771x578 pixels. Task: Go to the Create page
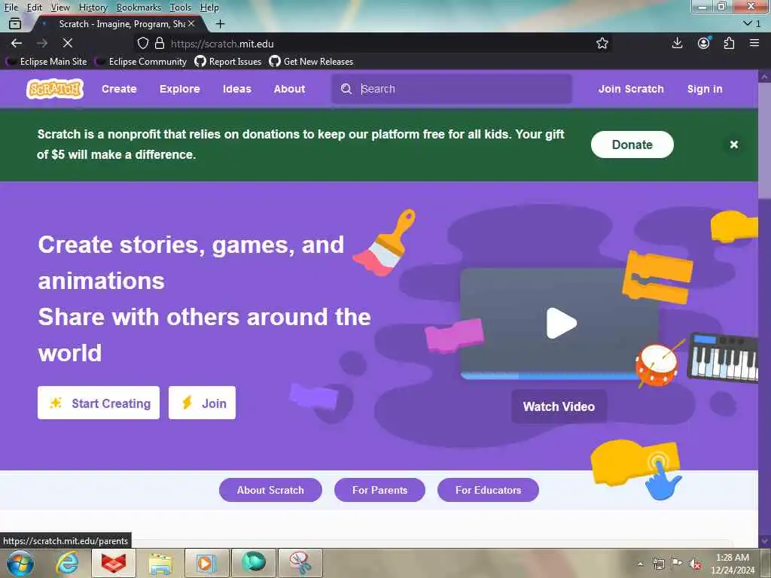(x=119, y=89)
